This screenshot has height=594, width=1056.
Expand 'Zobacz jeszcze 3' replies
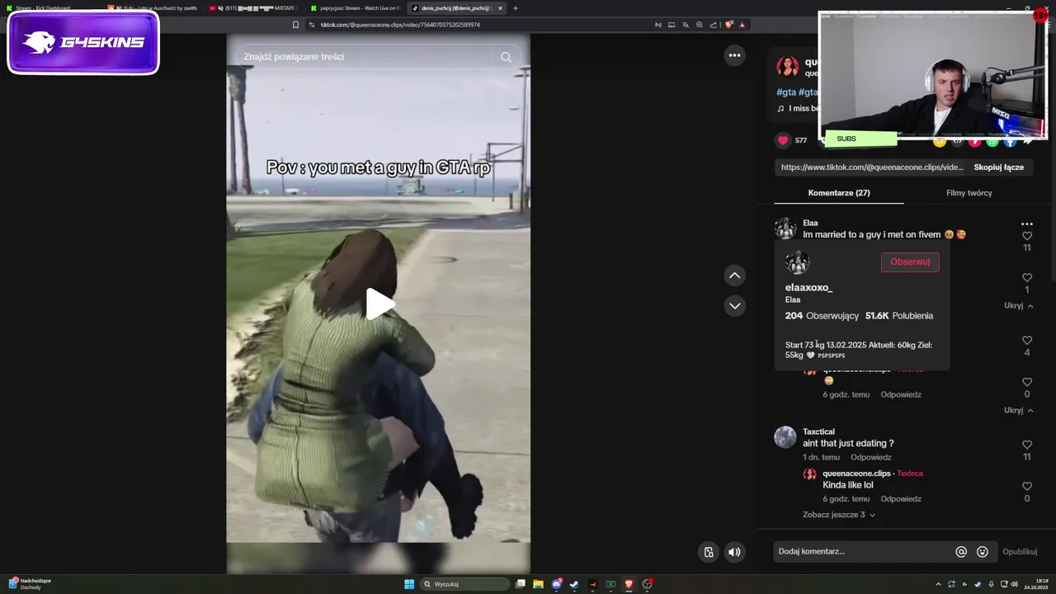[x=839, y=515]
